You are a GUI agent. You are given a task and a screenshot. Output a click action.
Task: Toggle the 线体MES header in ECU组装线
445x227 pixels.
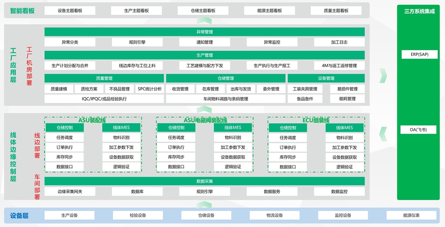click(x=345, y=128)
